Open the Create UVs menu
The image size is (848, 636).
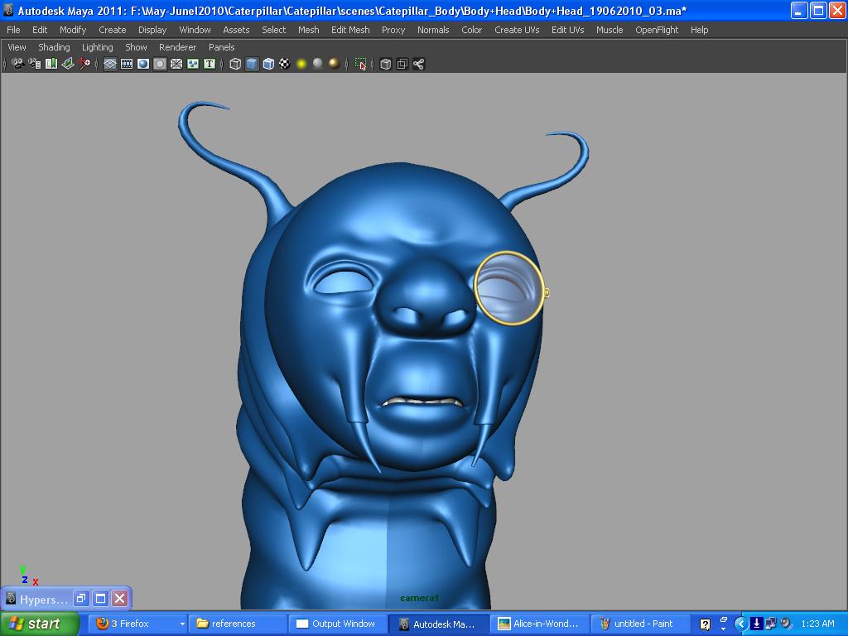(x=517, y=30)
